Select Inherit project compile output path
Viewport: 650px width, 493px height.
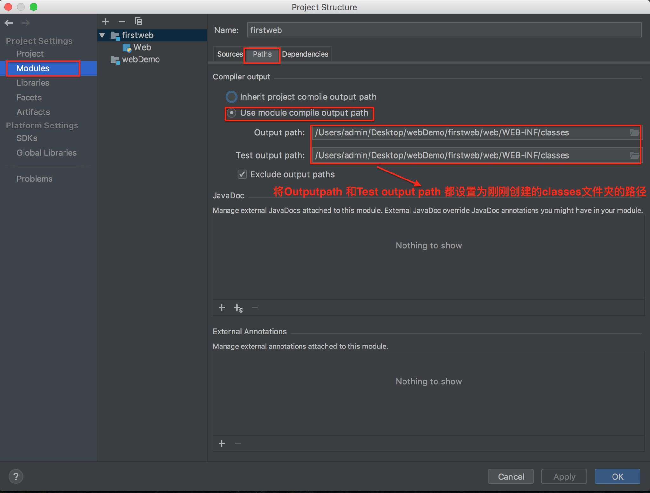[x=232, y=97]
